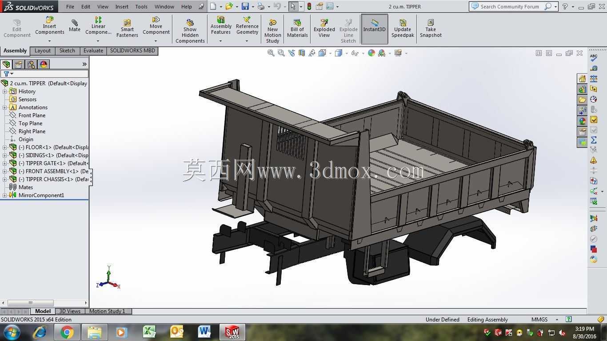607x341 pixels.
Task: Open FeatureManager design tree tab
Action: point(6,64)
